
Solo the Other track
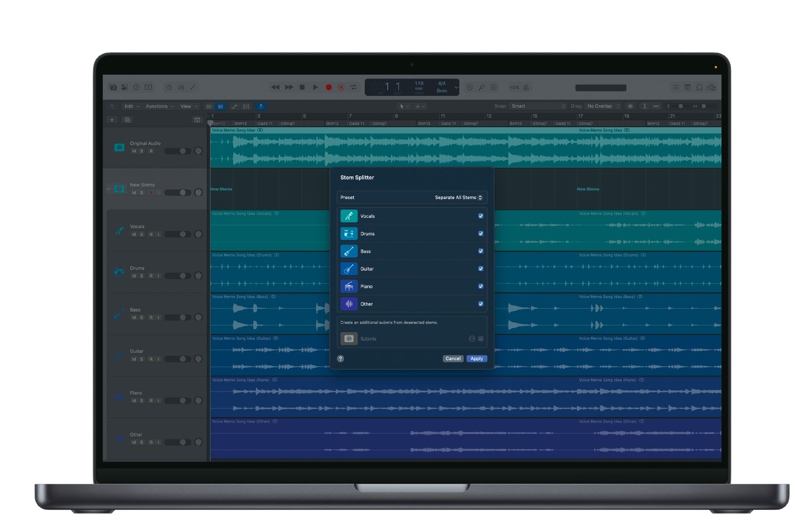coord(141,442)
